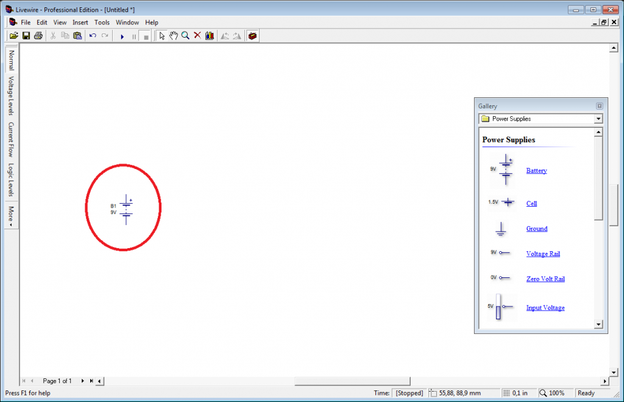Click the red X Delete tool

tap(197, 36)
